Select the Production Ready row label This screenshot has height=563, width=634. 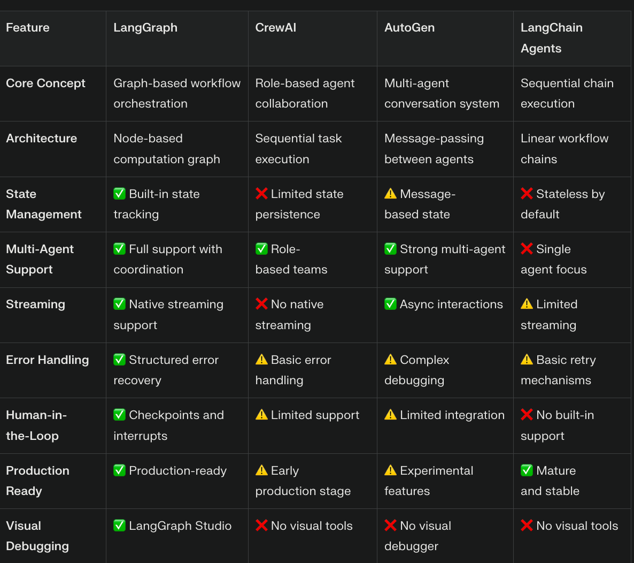point(37,481)
